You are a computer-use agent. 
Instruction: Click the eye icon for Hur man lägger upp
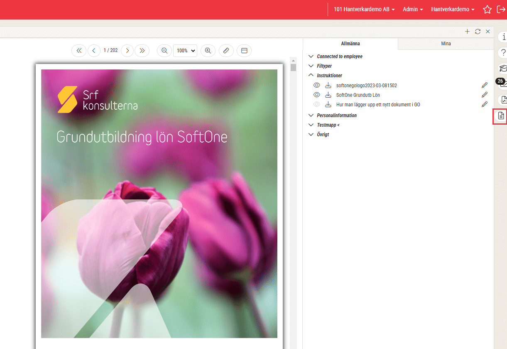tap(317, 104)
